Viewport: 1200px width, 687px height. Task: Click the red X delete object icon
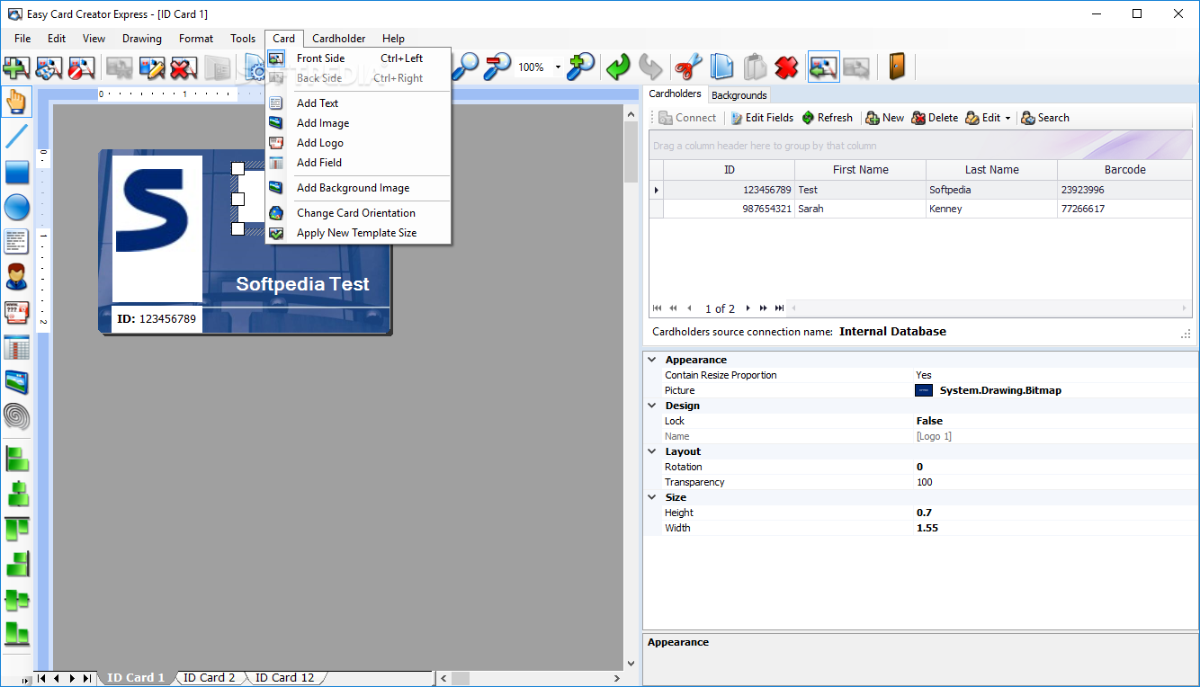coord(787,67)
